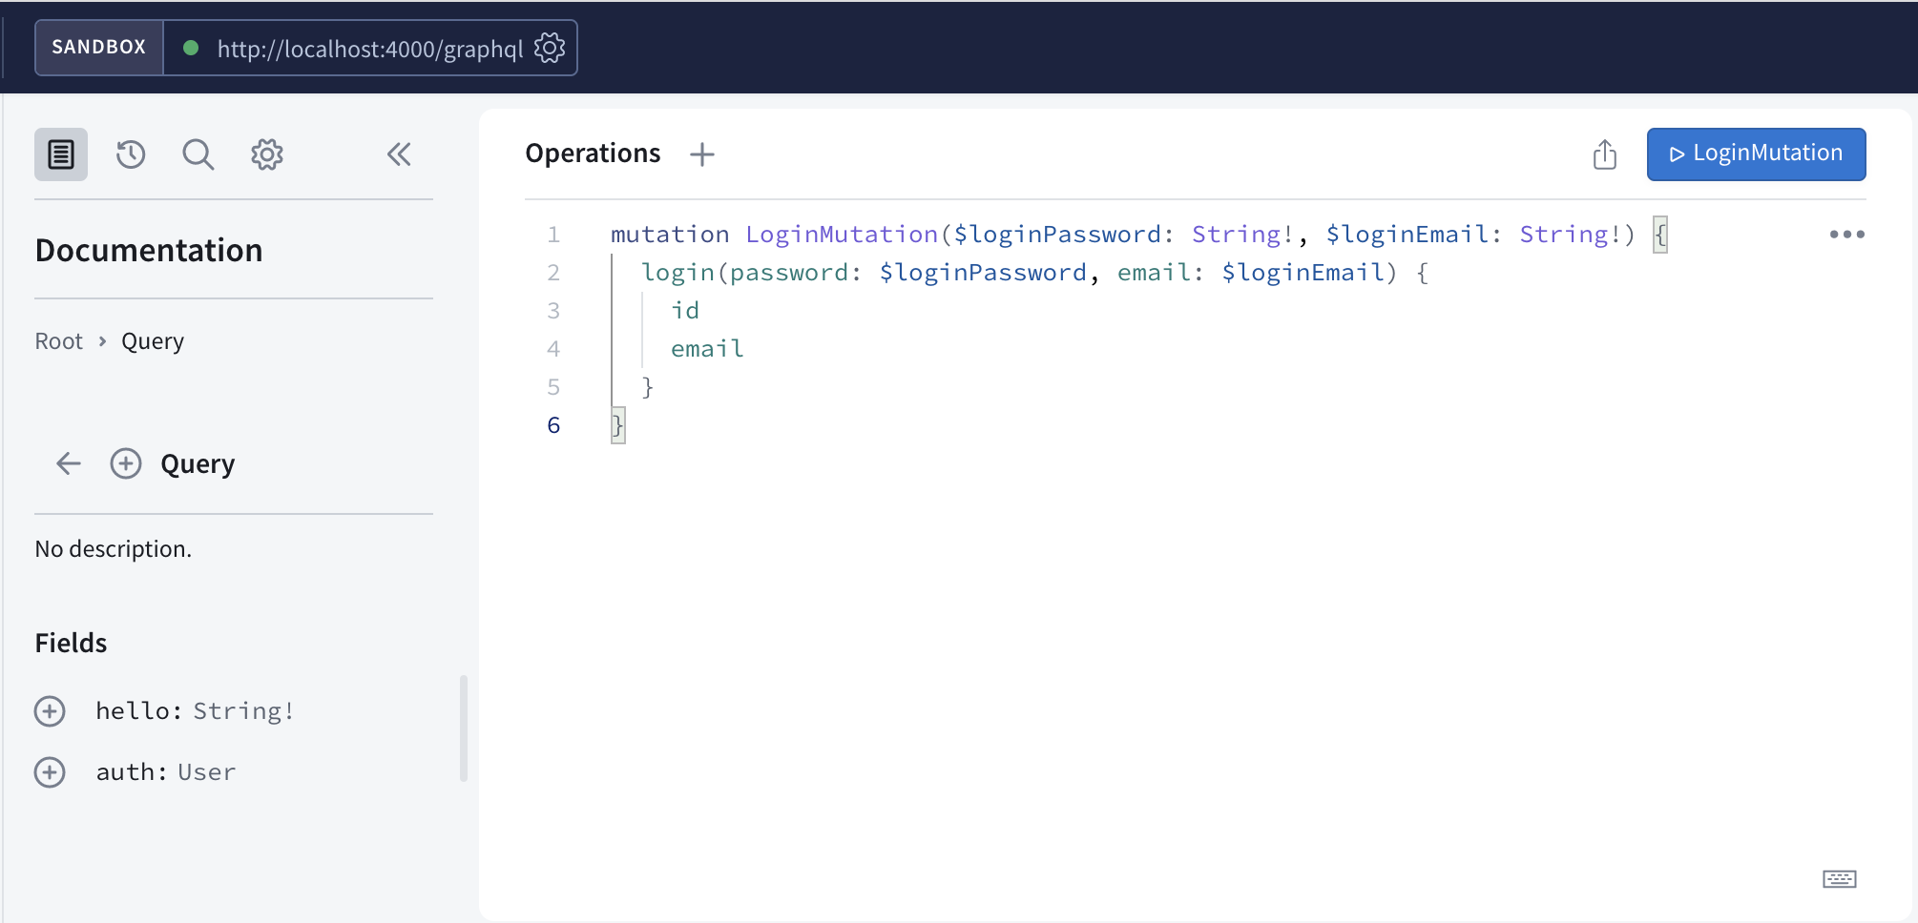Open connection settings gear beside the URL

click(x=549, y=48)
